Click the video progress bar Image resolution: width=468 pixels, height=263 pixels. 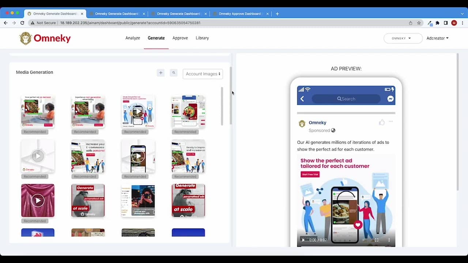click(346, 246)
